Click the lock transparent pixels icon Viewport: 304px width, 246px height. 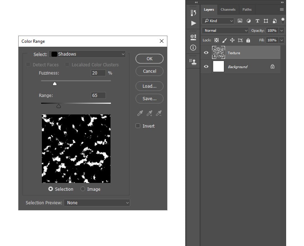pyautogui.click(x=217, y=40)
